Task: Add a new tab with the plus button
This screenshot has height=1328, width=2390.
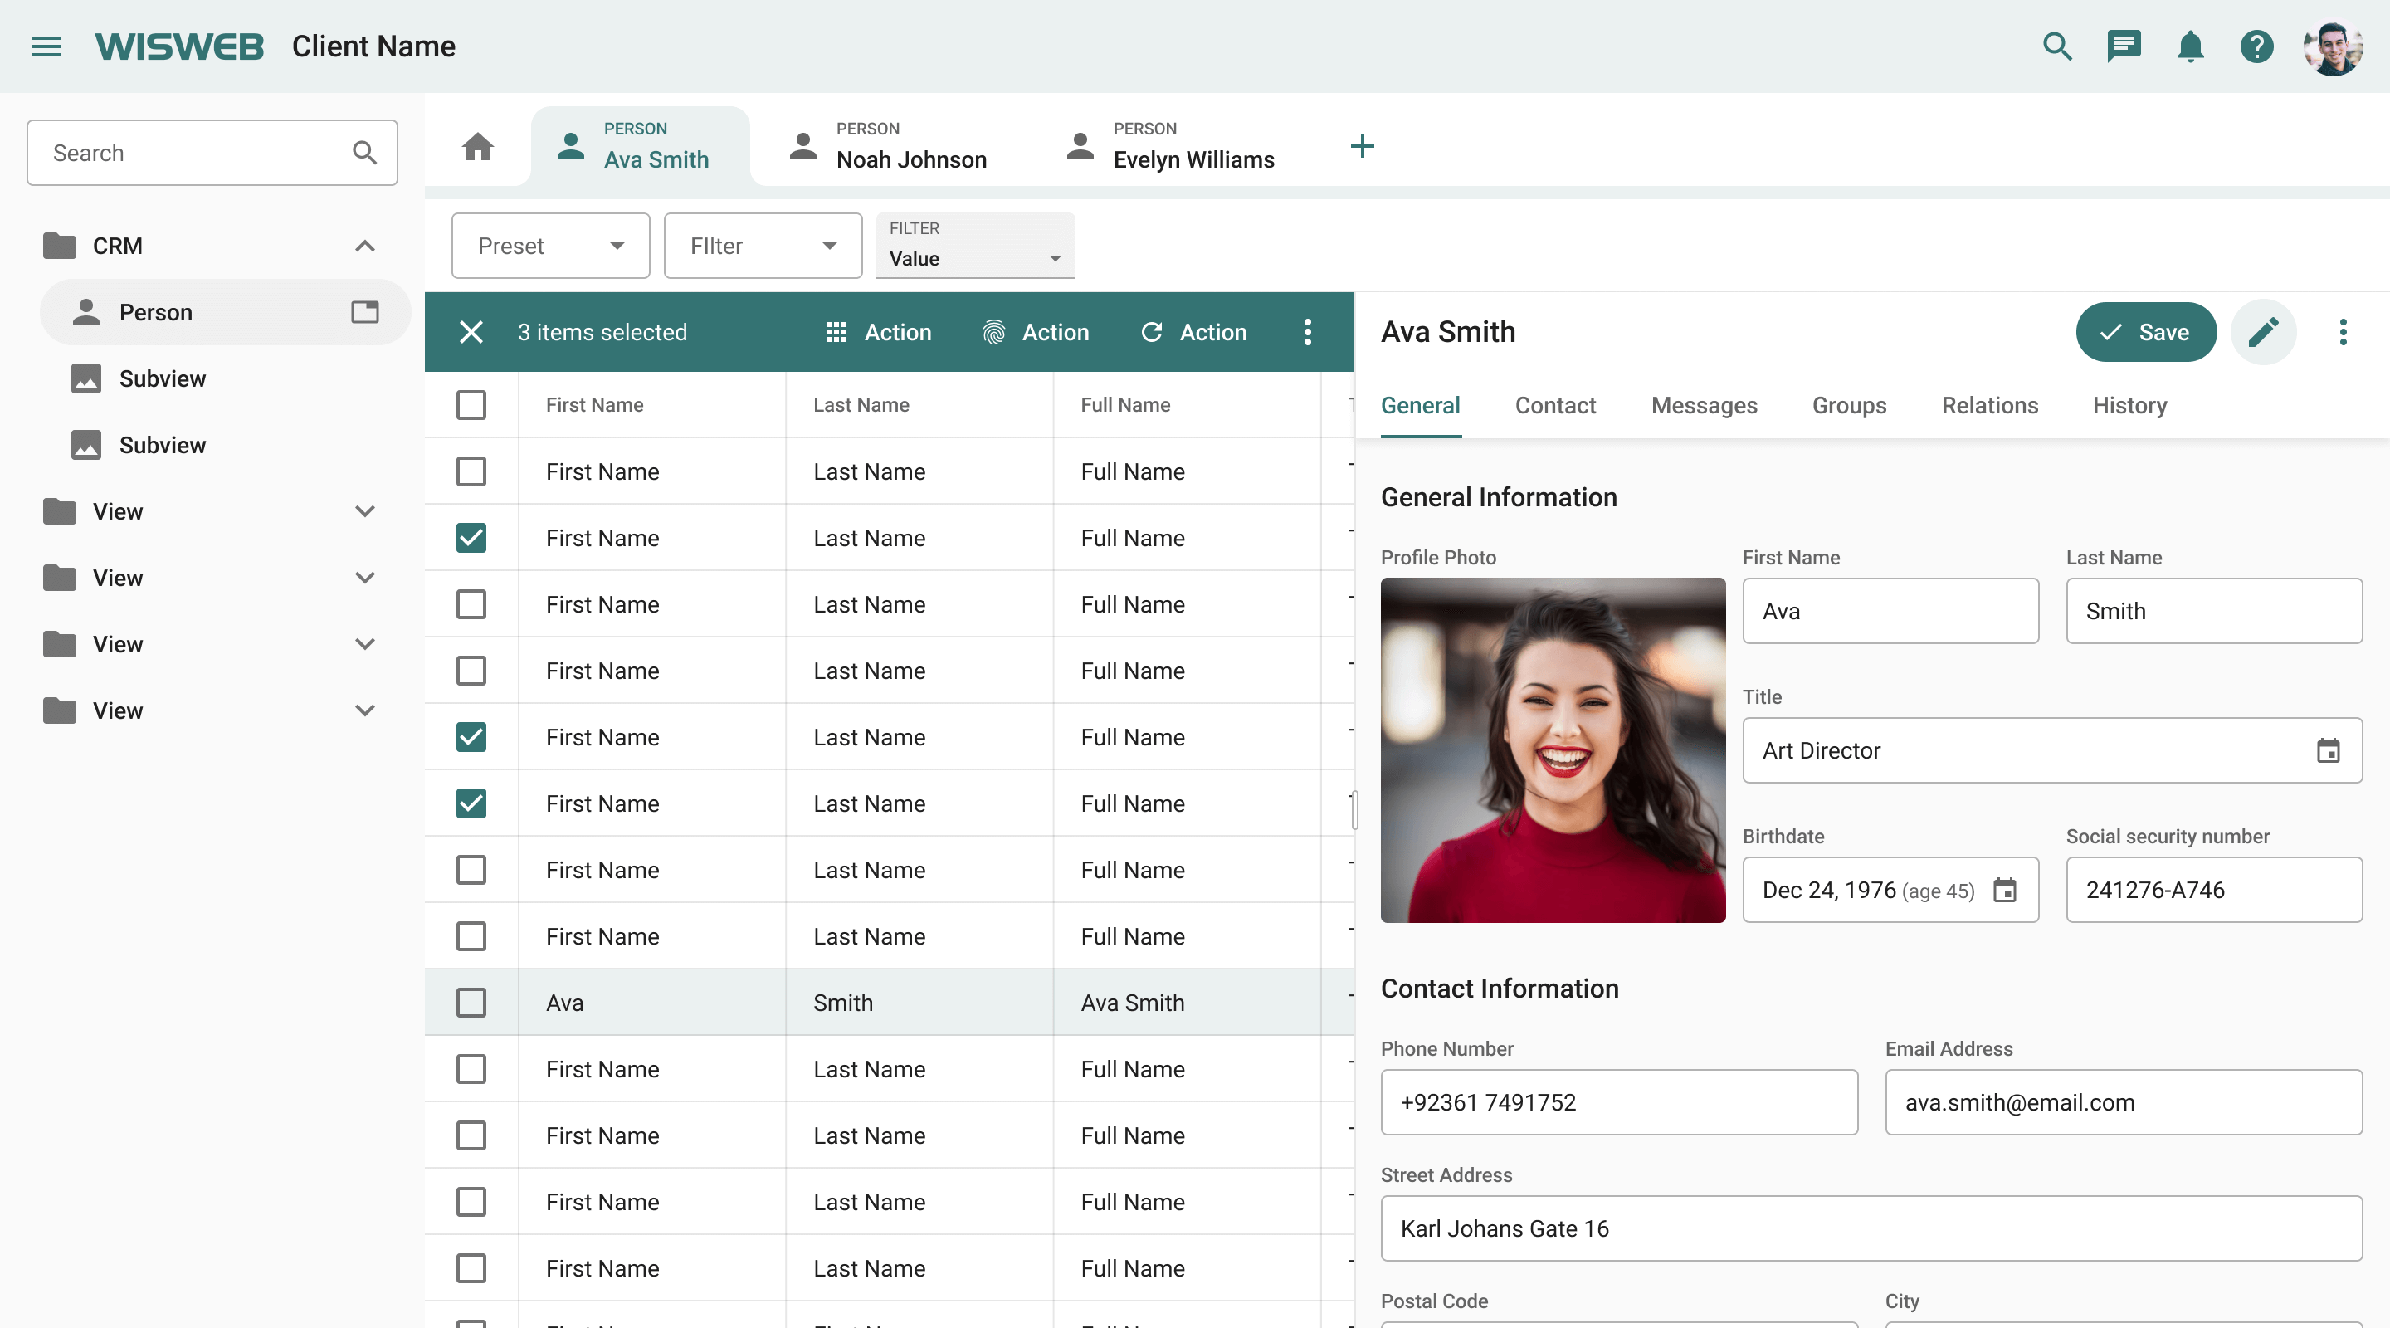Action: (1363, 146)
